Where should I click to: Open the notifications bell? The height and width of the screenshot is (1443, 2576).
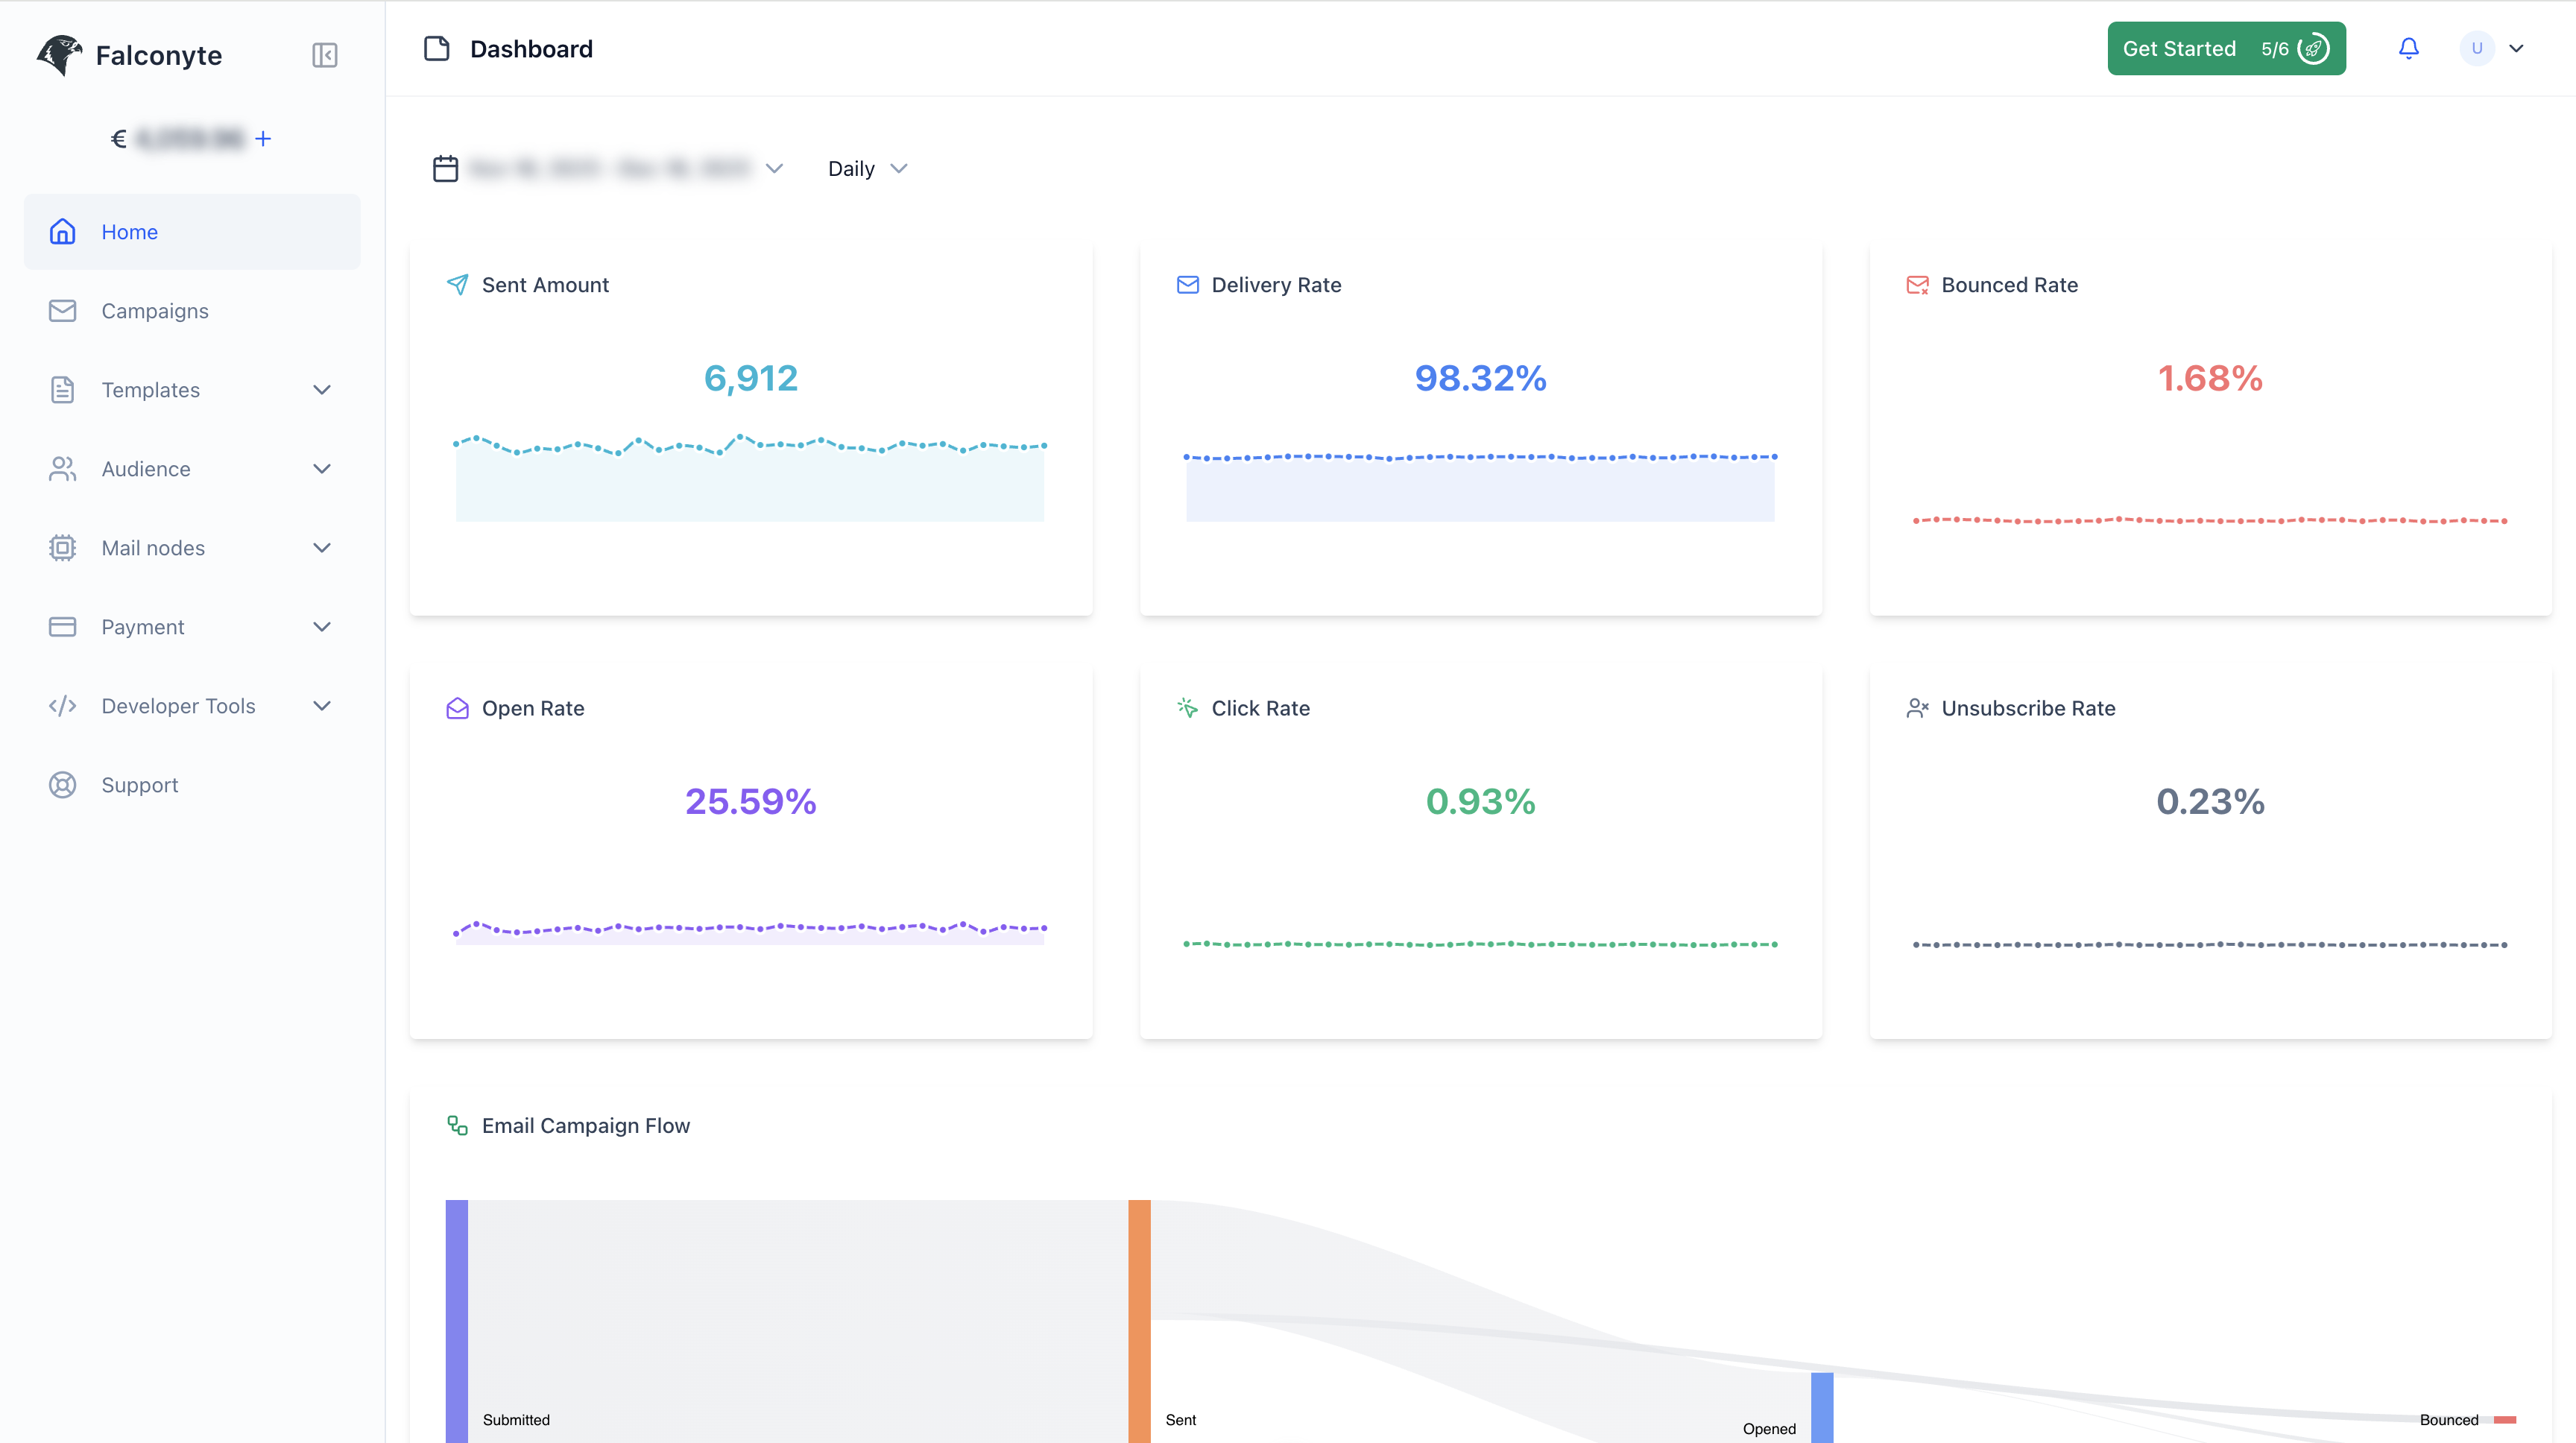pyautogui.click(x=2409, y=48)
